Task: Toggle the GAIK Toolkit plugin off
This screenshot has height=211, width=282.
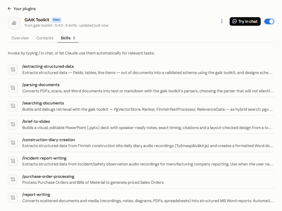Action: [x=269, y=21]
